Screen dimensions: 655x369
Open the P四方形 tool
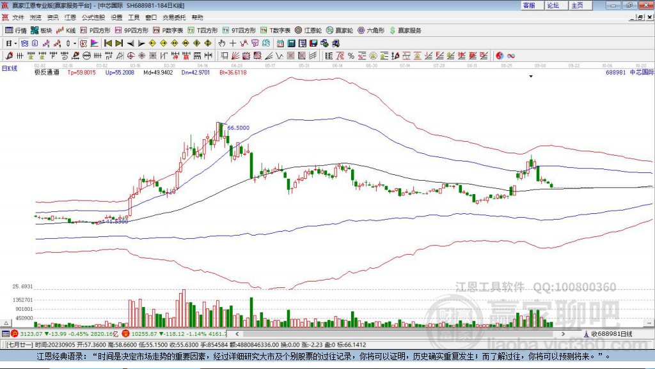(x=95, y=31)
